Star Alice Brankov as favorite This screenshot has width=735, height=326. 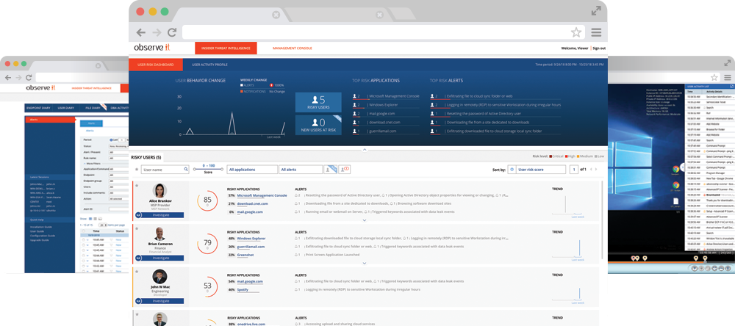click(137, 186)
